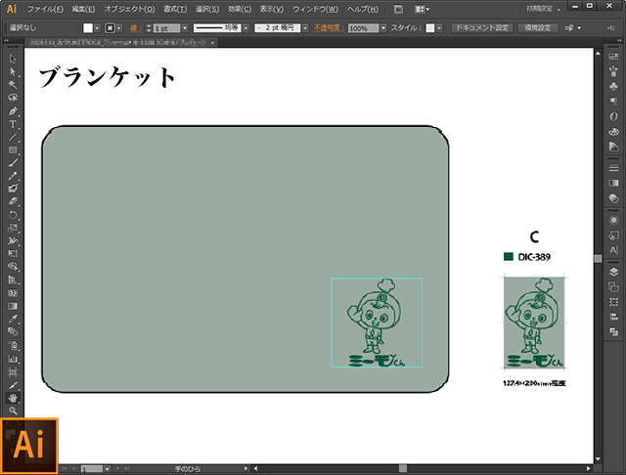Expand the left tools panel double-arrow
This screenshot has height=475, width=626.
pos(7,41)
